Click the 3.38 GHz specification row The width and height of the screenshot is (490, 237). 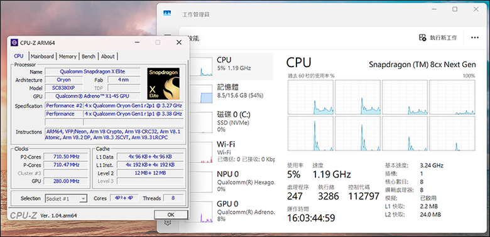point(114,114)
